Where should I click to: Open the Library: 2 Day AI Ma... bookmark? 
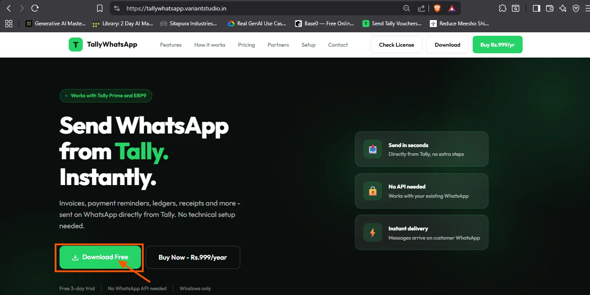(x=123, y=24)
